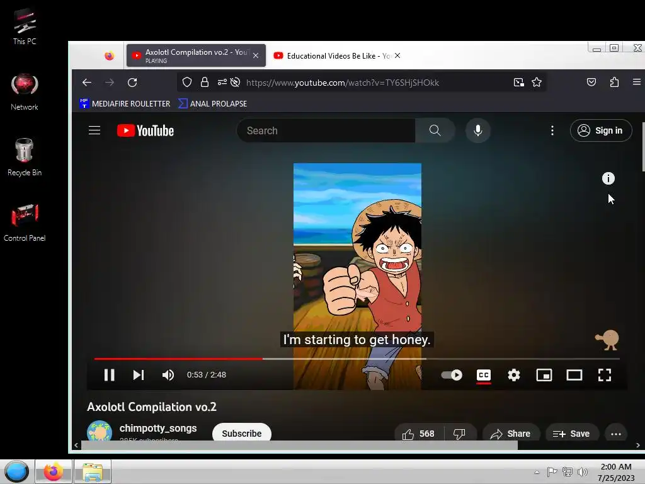
Task: Open the Action Center flag tray icon
Action: pyautogui.click(x=552, y=472)
